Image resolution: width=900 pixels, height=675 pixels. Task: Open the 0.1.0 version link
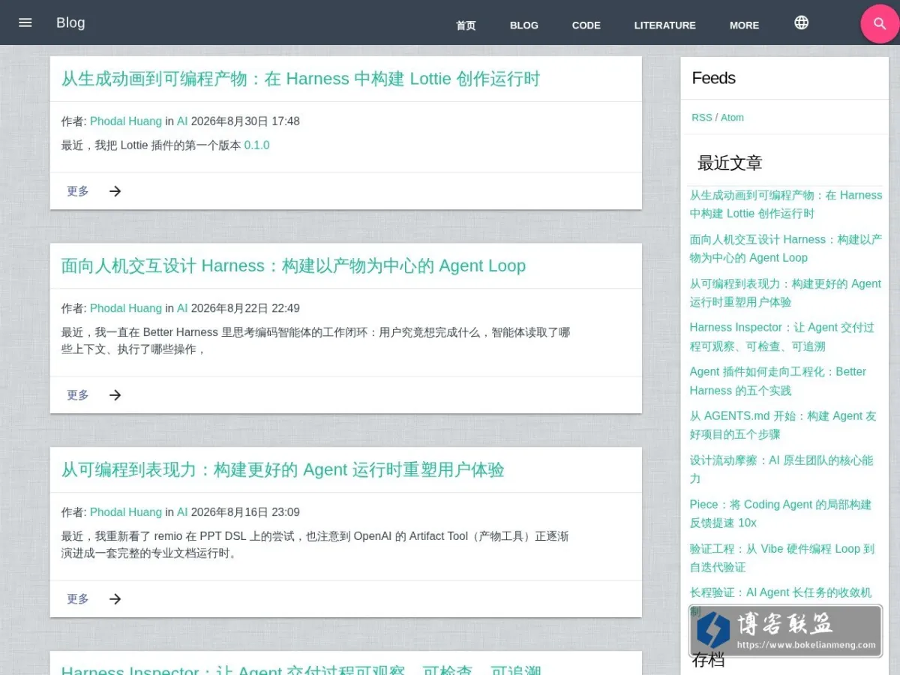coord(257,145)
